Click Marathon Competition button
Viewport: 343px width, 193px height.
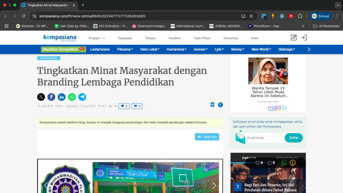click(64, 49)
